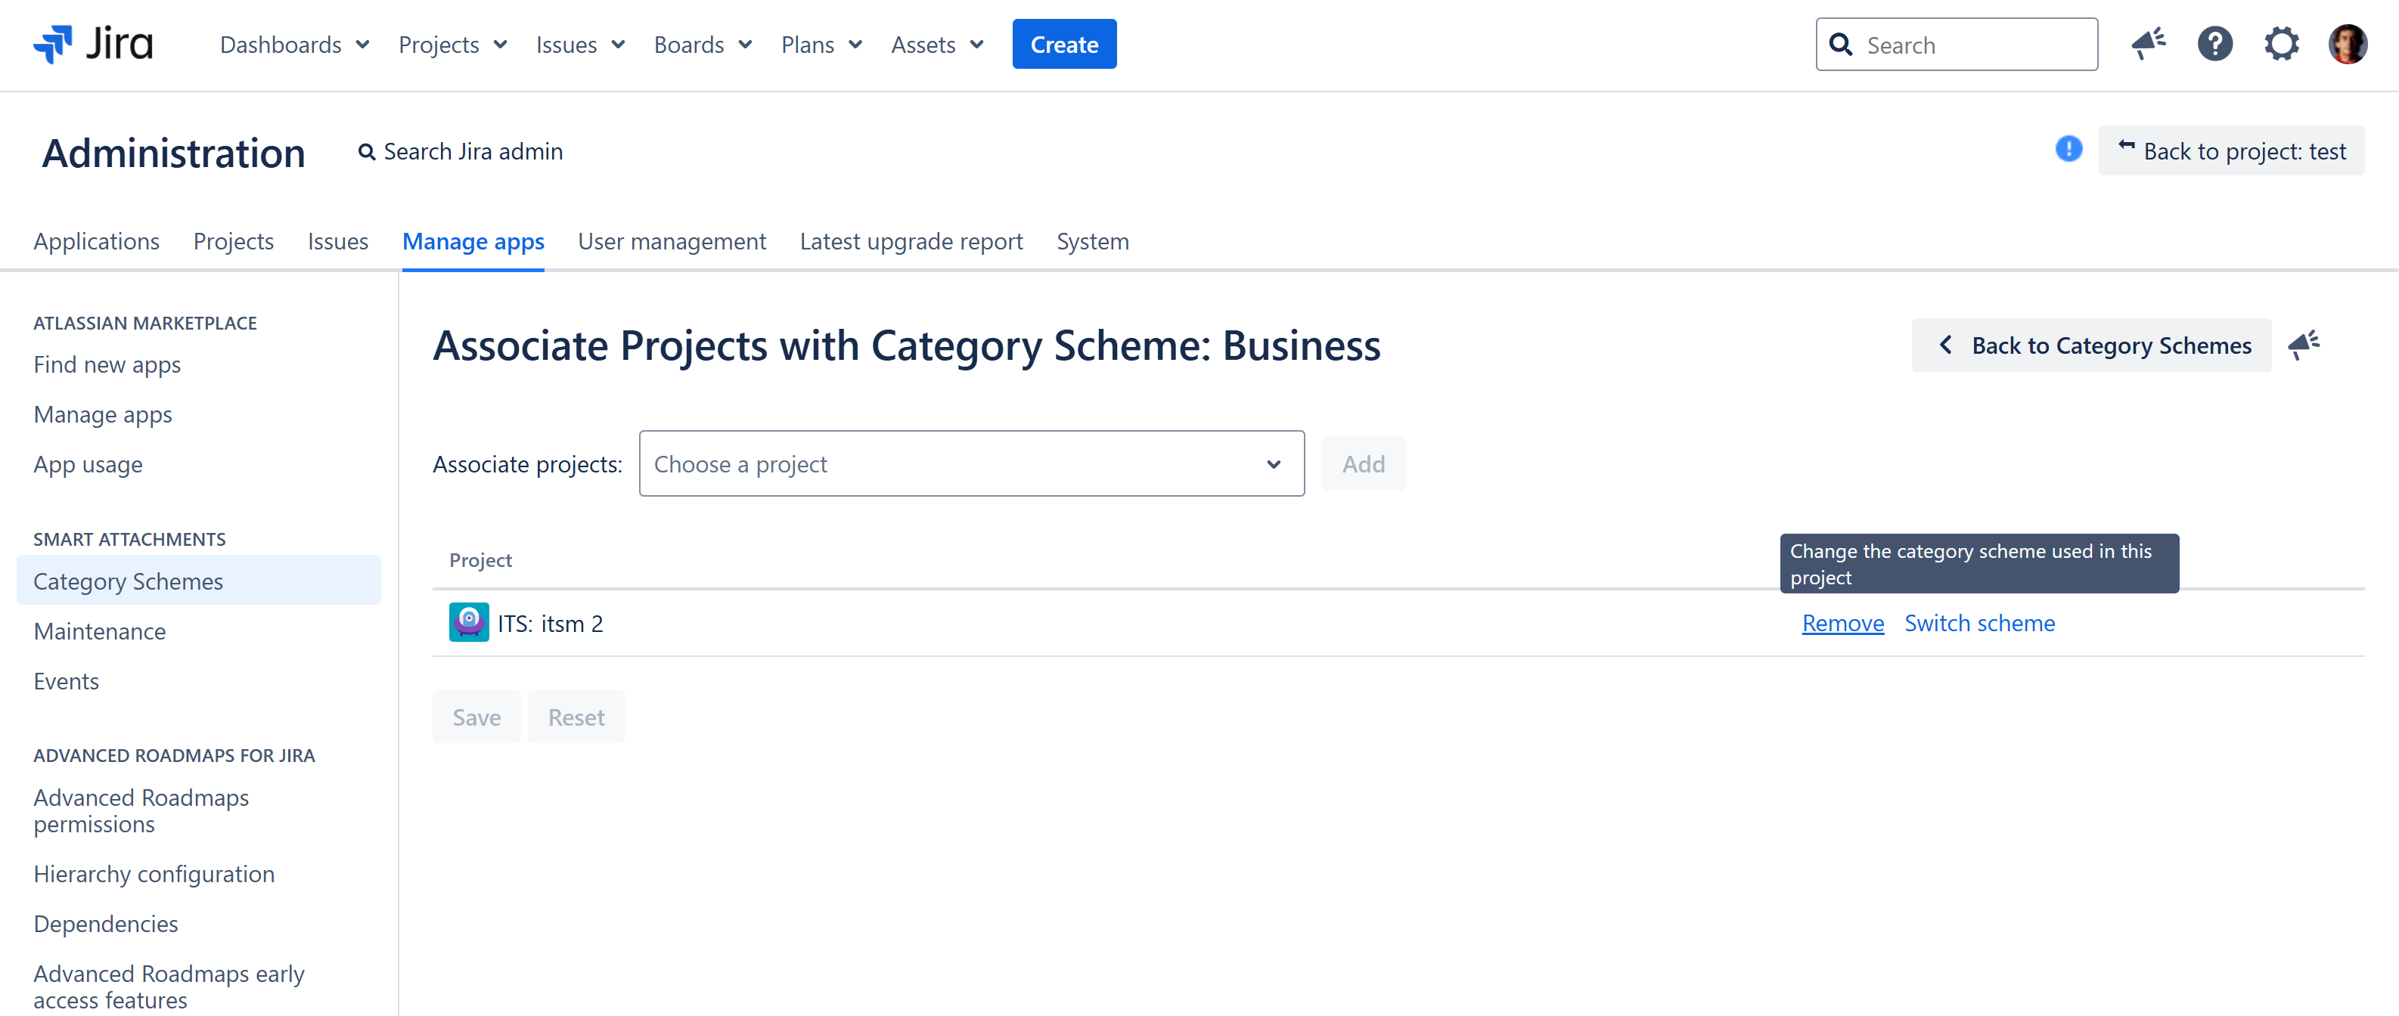The height and width of the screenshot is (1016, 2399).
Task: Click the megaphone icon beside Back to Category Schemes
Action: click(x=2304, y=345)
